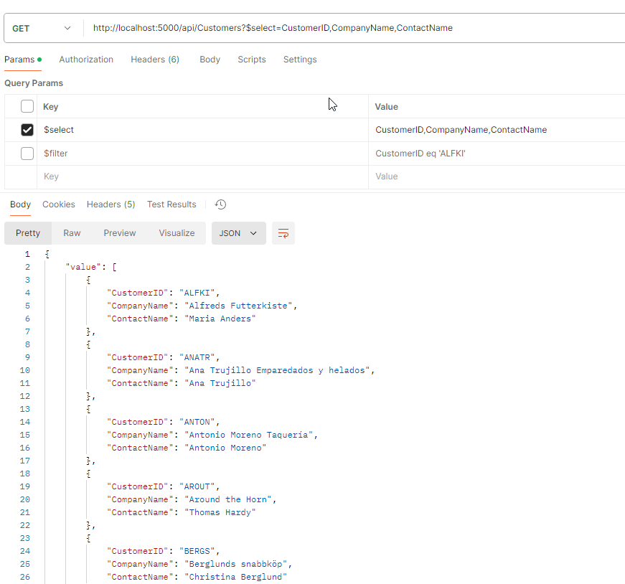Click the empty Key input in params
The height and width of the screenshot is (584, 625).
pos(201,176)
